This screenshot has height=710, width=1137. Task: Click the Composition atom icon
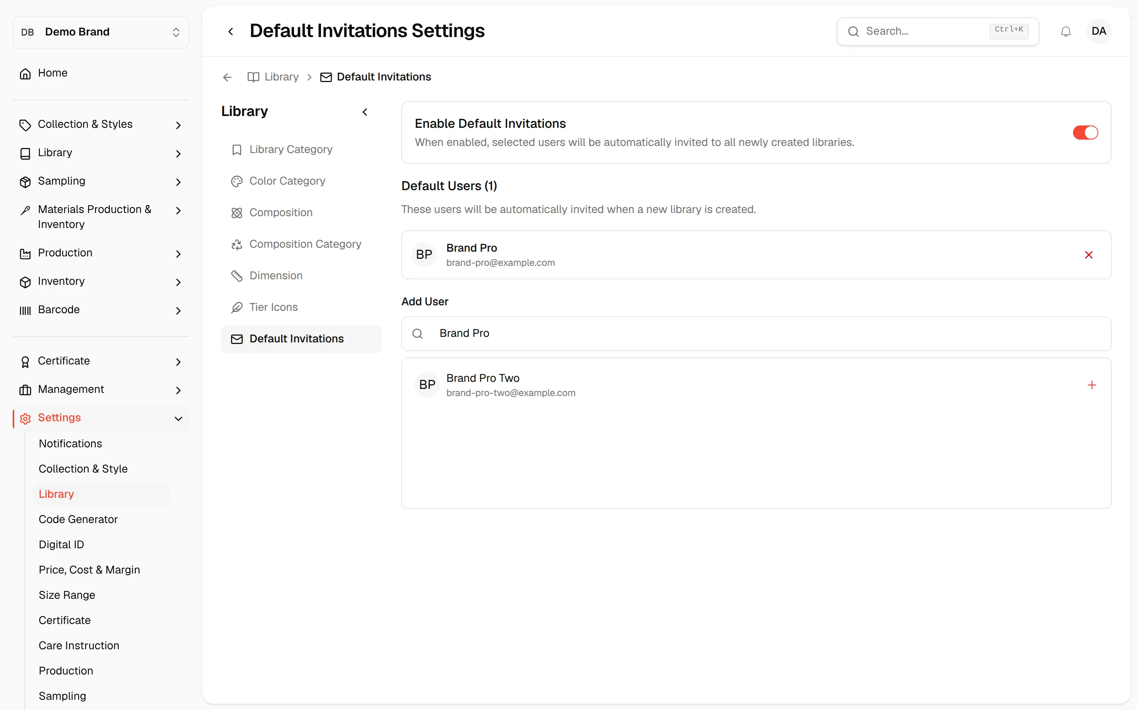(237, 213)
